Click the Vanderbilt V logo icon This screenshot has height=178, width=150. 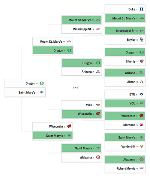(141, 146)
